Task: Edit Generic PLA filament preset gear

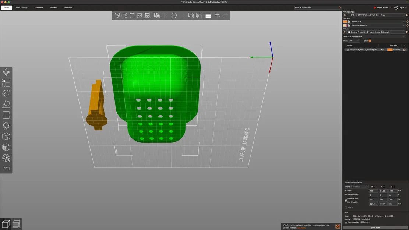Action: click(407, 22)
